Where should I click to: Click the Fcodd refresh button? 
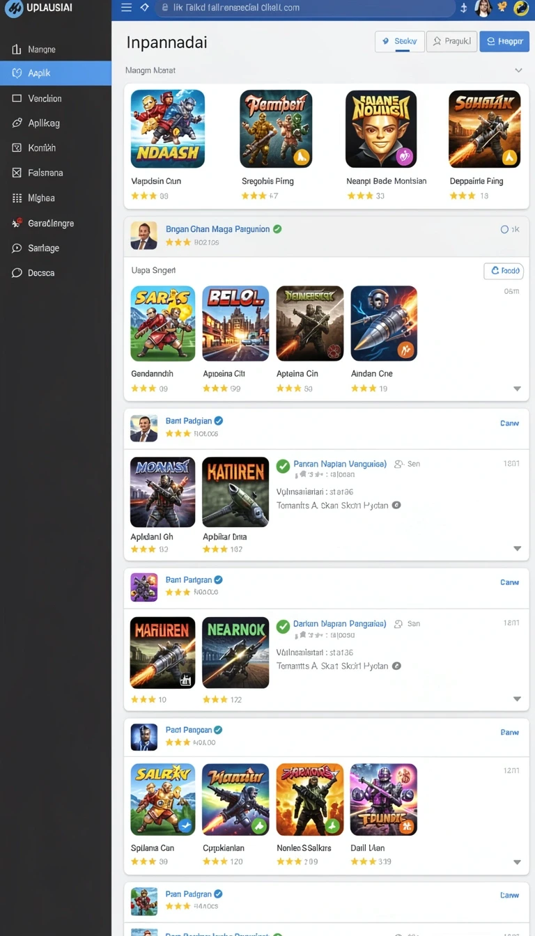click(x=504, y=271)
